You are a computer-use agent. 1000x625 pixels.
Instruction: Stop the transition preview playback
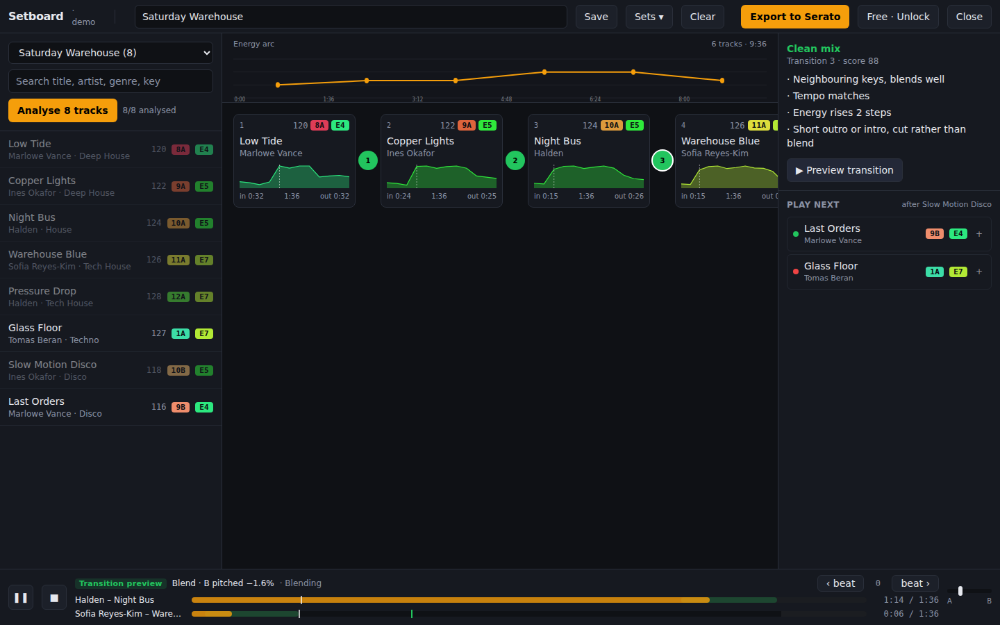click(x=54, y=597)
